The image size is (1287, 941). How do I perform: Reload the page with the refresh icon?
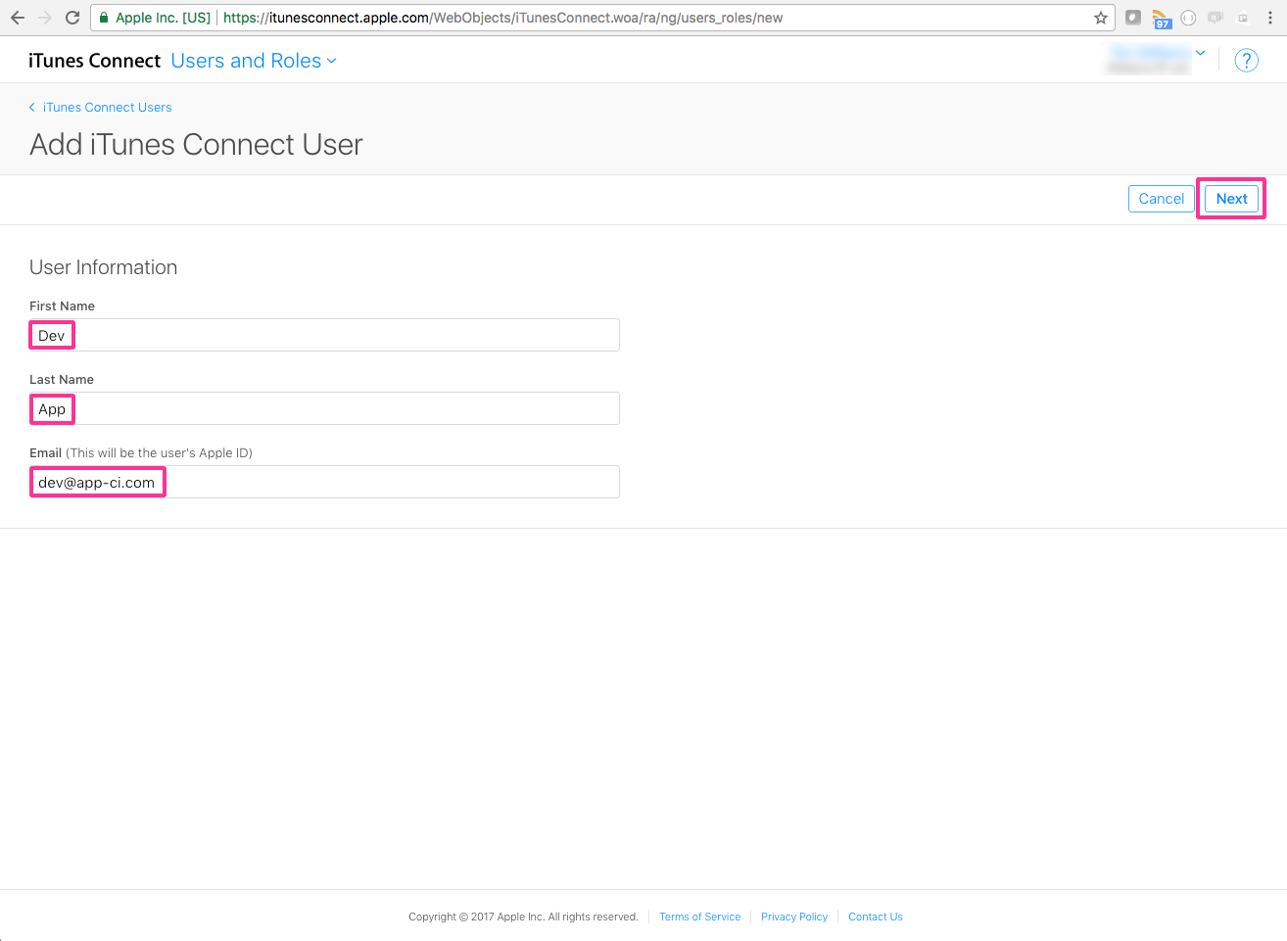(72, 18)
